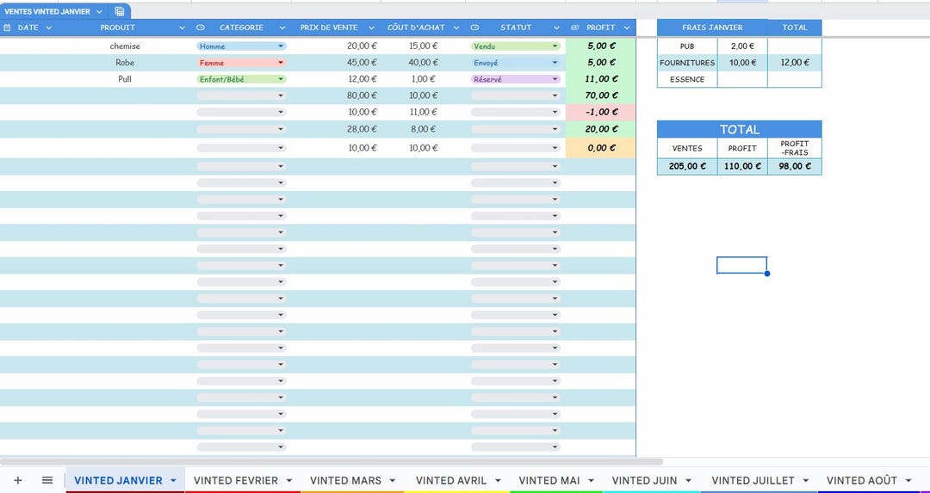Open the all sheets list icon

[x=47, y=481]
